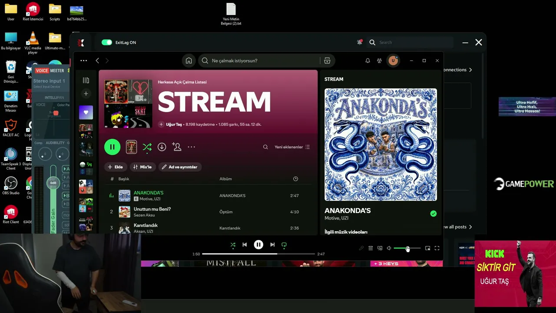The width and height of the screenshot is (556, 313).
Task: Toggle repeat in the player bar
Action: (x=284, y=245)
